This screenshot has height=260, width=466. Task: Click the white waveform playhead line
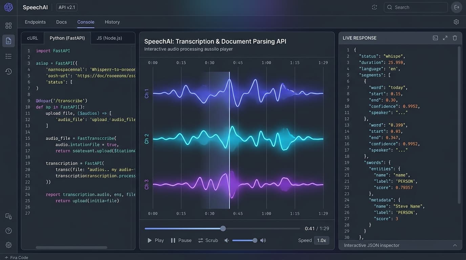click(x=229, y=140)
